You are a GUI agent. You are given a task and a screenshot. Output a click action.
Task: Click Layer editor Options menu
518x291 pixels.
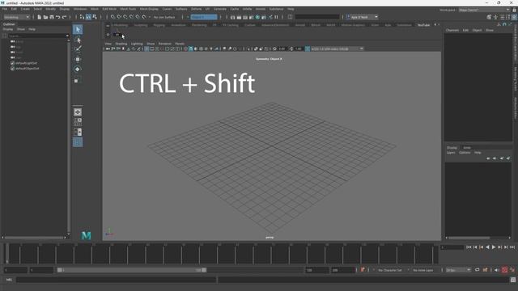pyautogui.click(x=465, y=153)
